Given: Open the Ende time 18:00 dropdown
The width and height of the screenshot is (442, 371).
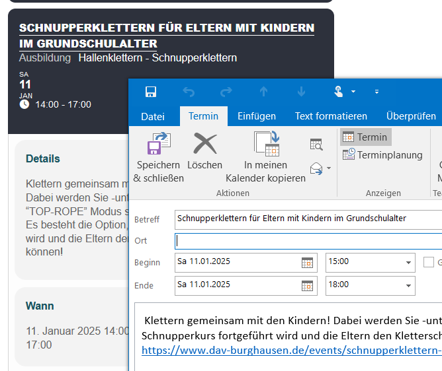Looking at the screenshot, I should (408, 286).
